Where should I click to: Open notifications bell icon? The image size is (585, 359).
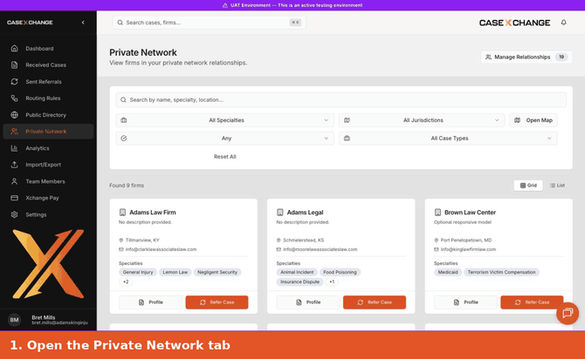(563, 23)
